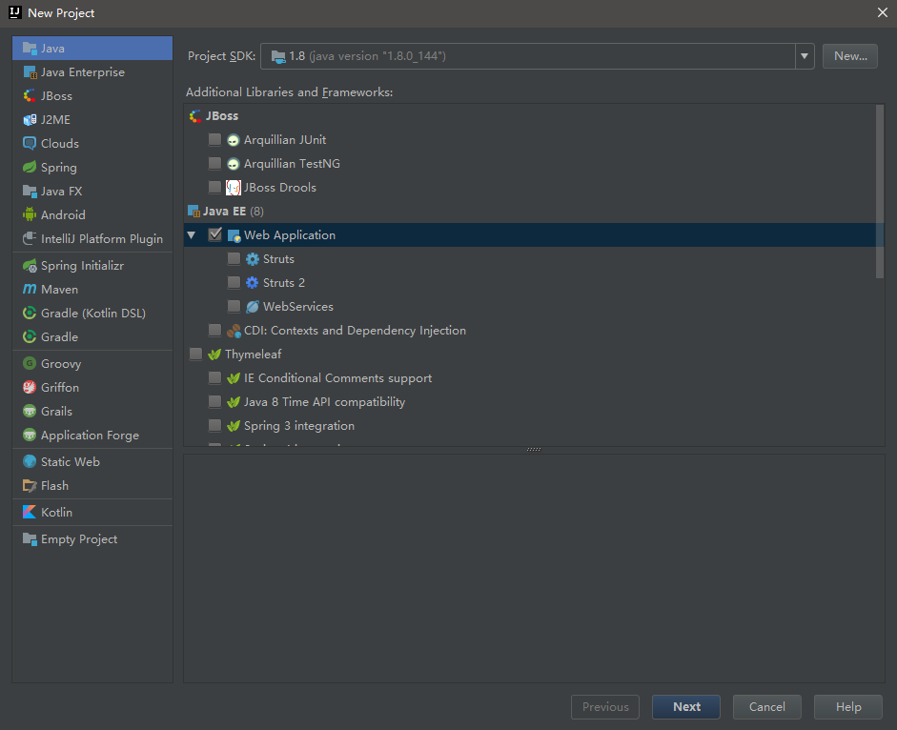
Task: Tick the Arquillian JUnit checkbox
Action: click(215, 139)
